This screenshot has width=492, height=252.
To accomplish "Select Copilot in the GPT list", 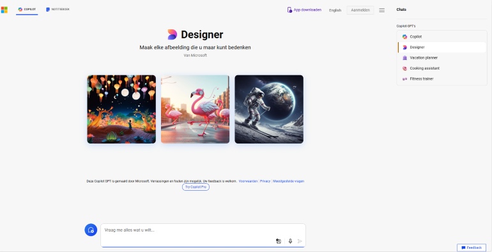I will (442, 36).
